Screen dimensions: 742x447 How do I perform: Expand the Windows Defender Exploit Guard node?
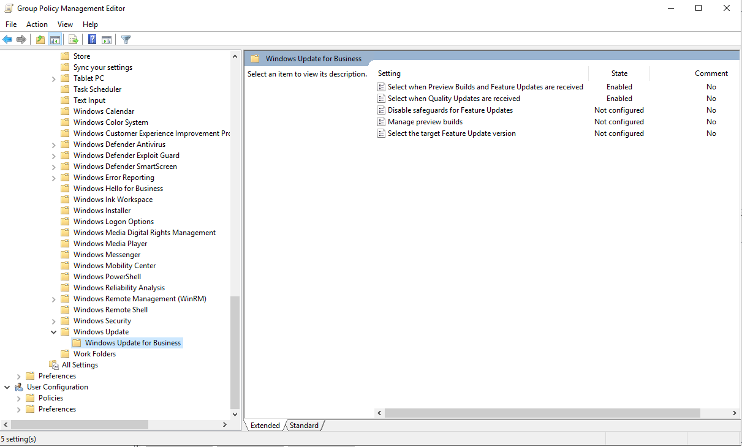[54, 156]
